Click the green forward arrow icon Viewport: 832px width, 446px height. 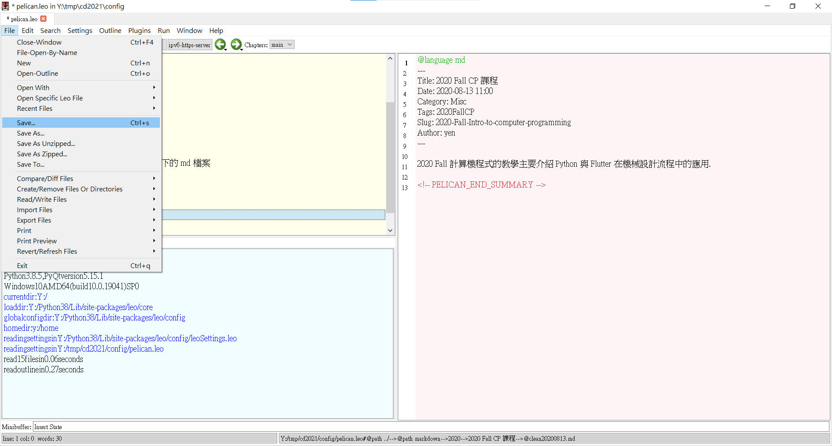click(236, 44)
